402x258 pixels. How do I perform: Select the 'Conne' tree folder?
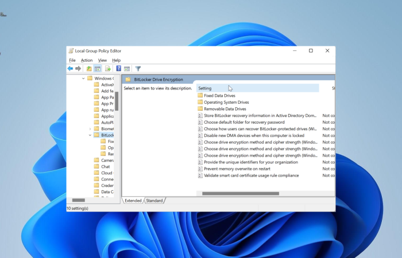(x=104, y=179)
